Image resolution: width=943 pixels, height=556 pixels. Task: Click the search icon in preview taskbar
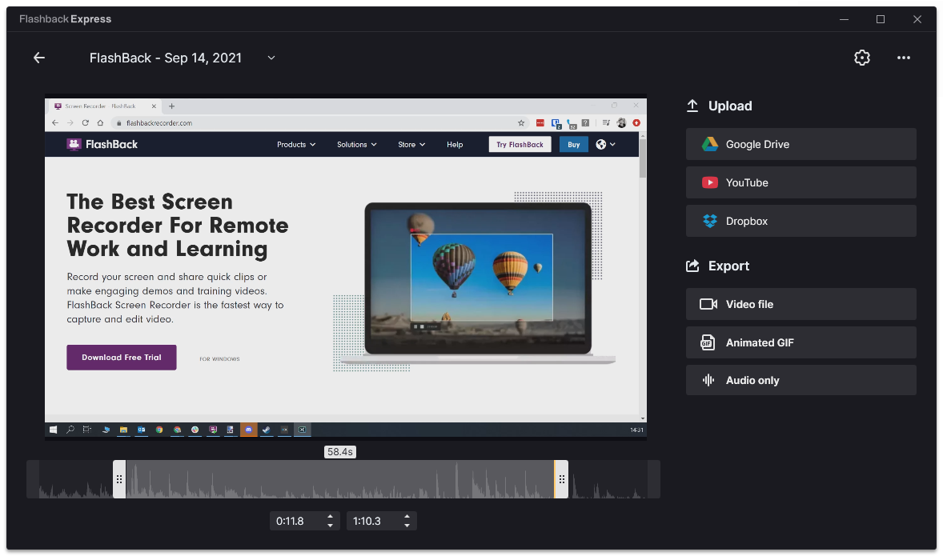pyautogui.click(x=70, y=430)
